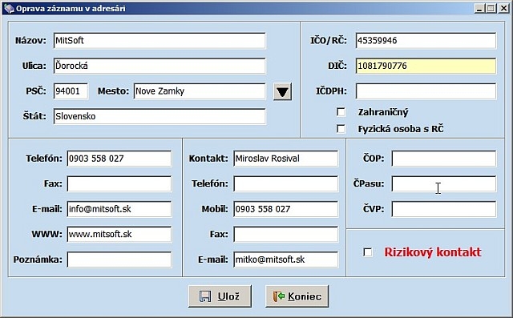Click the company Fax field under Telefón
The image size is (513, 318).
[119, 183]
